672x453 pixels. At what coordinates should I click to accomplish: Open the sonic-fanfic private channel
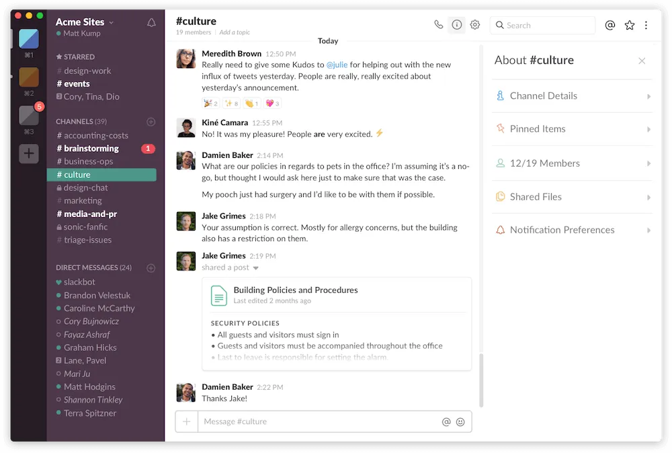coord(82,226)
